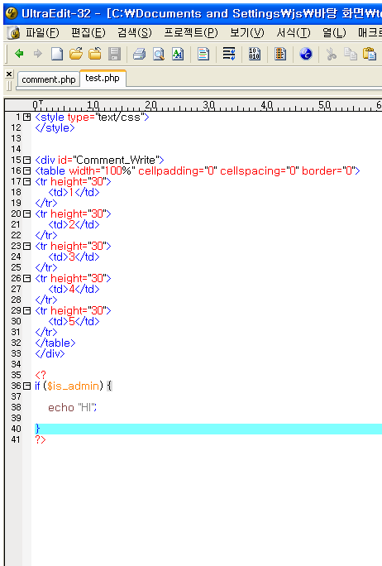Click column ruler mark 40
The height and width of the screenshot is (566, 382).
(x=266, y=105)
